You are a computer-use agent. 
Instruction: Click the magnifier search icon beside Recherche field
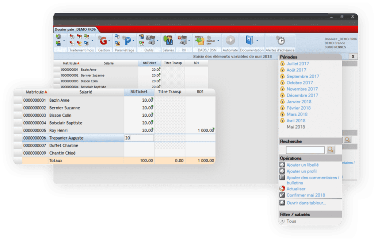tap(331, 149)
